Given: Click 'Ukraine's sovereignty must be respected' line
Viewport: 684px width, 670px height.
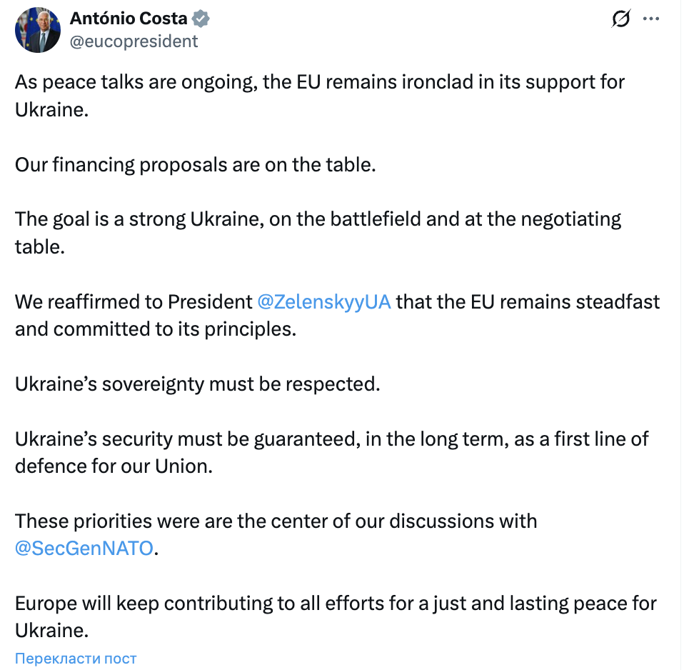Looking at the screenshot, I should tap(197, 384).
